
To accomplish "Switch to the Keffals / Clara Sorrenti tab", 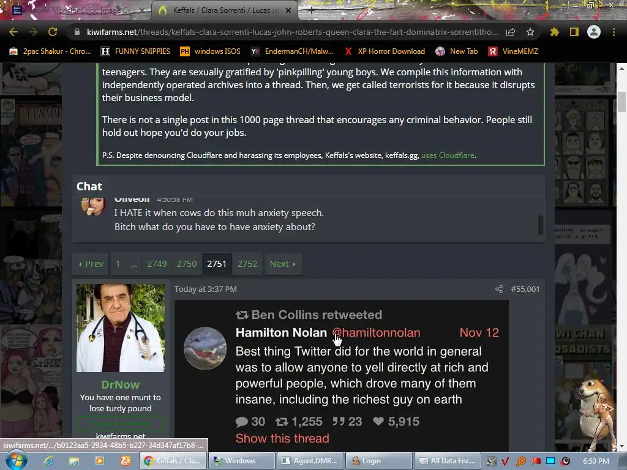I will (224, 10).
